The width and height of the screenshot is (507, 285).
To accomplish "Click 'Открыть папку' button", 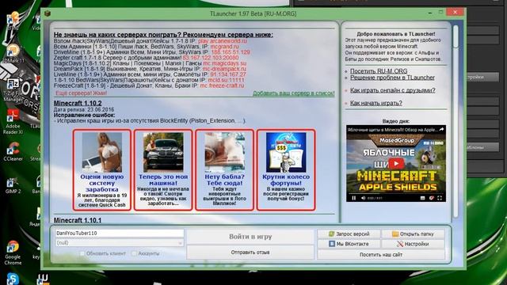I will [x=413, y=234].
